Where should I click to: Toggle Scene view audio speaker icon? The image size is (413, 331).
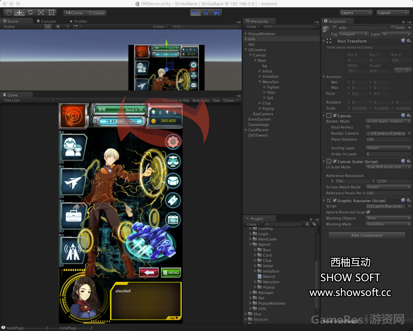click(x=67, y=27)
